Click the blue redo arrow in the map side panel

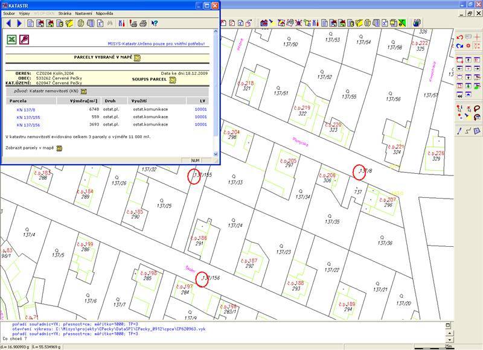pos(460,46)
